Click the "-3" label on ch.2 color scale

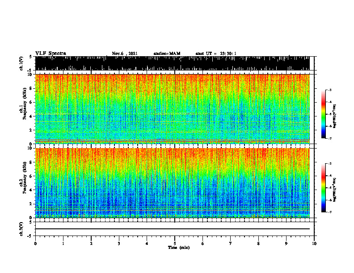(329, 164)
